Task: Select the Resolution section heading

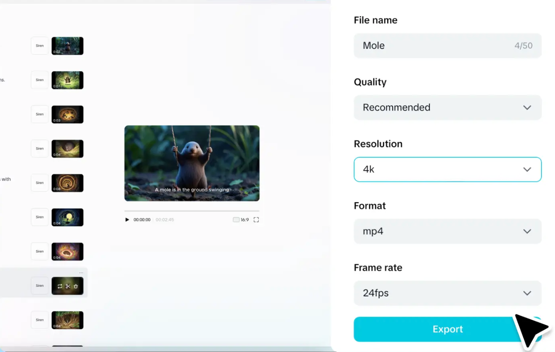Action: click(x=378, y=143)
